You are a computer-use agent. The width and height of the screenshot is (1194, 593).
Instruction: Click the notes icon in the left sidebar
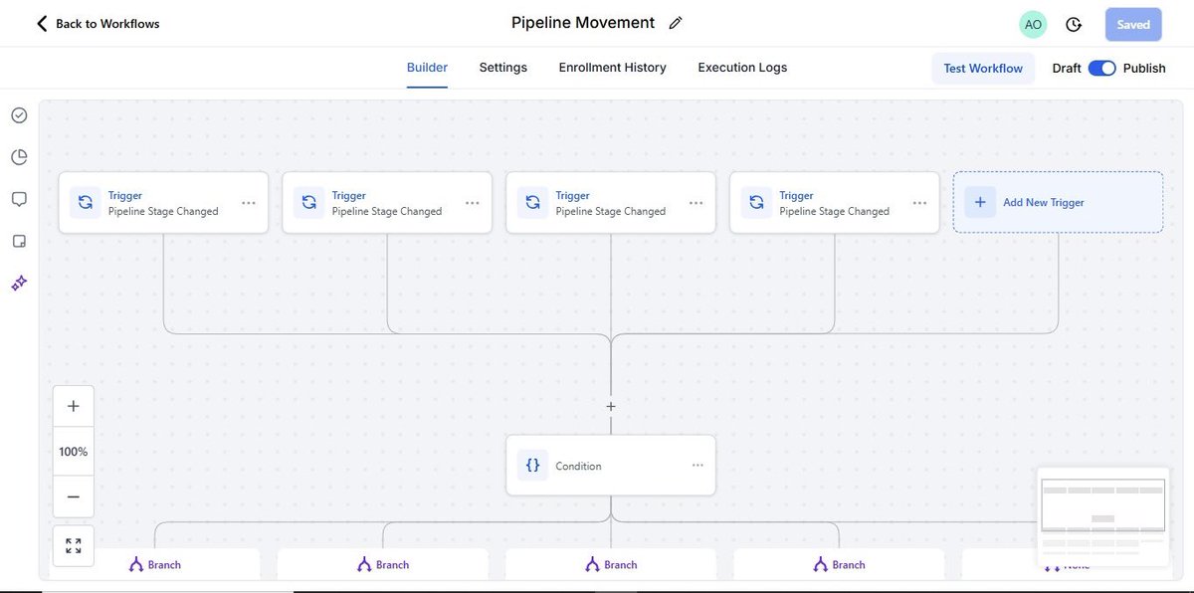tap(18, 239)
